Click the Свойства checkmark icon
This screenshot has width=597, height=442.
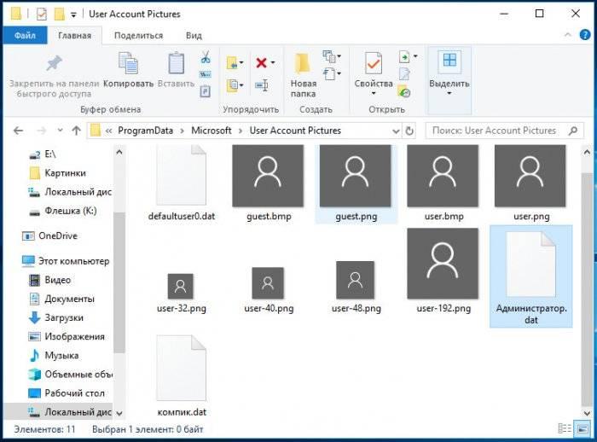pos(374,63)
